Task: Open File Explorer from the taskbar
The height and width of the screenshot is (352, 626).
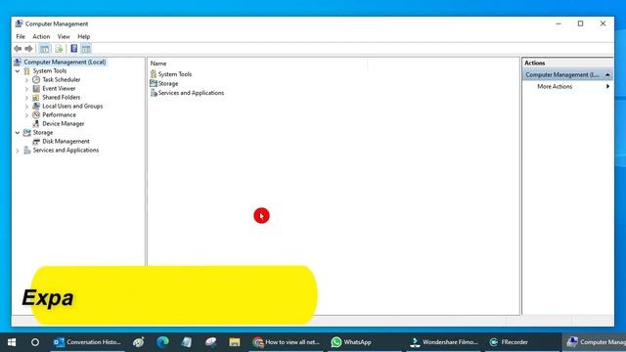Action: pos(235,342)
